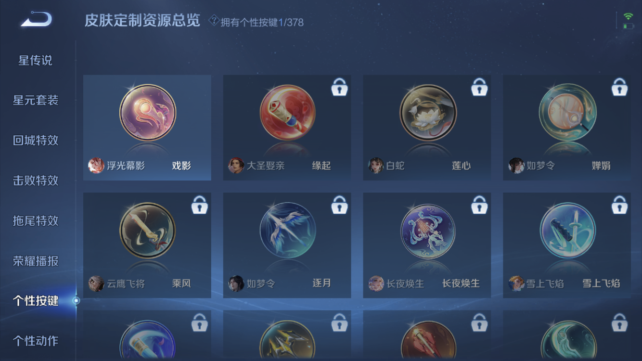Choose the 莲心 lotus key icon

click(428, 113)
